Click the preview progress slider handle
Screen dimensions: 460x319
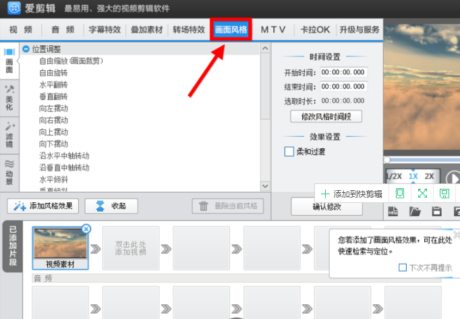coord(386,160)
